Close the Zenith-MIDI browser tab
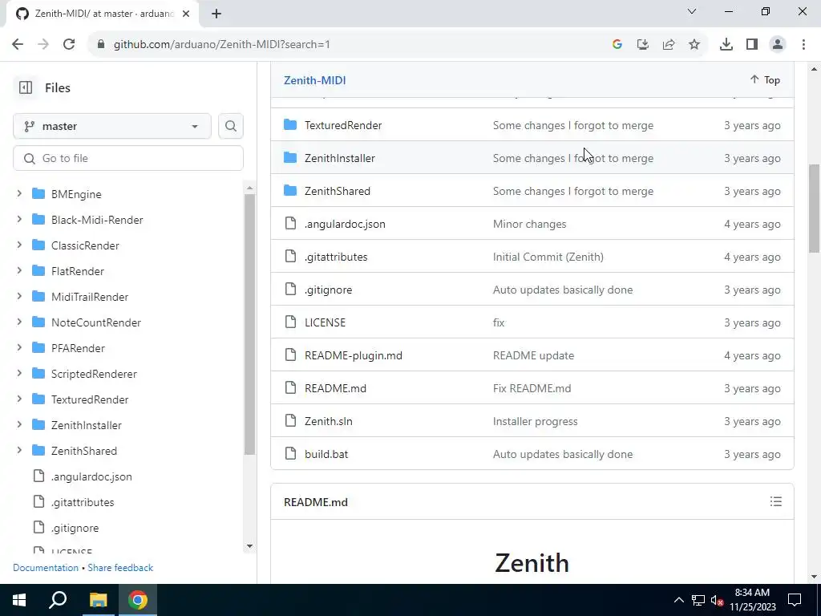Image resolution: width=821 pixels, height=616 pixels. click(x=186, y=14)
